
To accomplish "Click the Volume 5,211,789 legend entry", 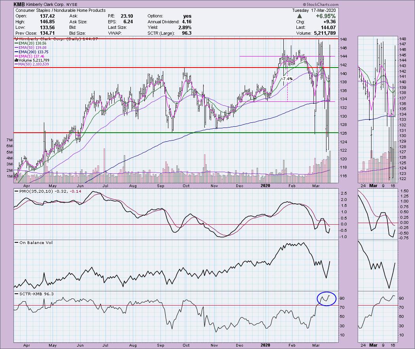I will pyautogui.click(x=32, y=60).
